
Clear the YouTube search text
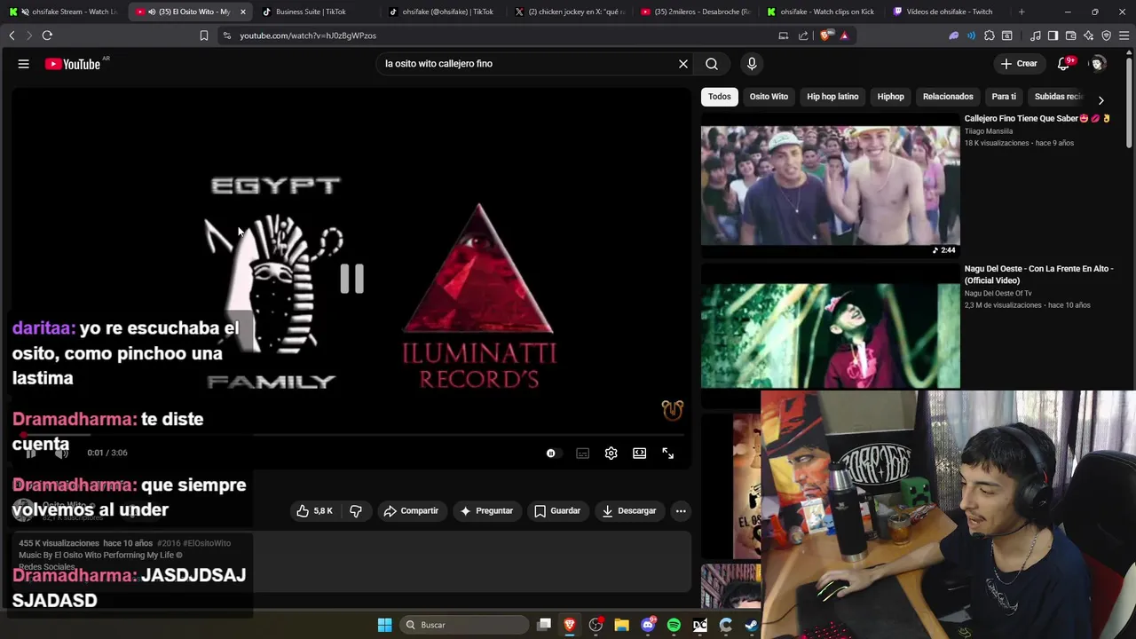pos(683,64)
